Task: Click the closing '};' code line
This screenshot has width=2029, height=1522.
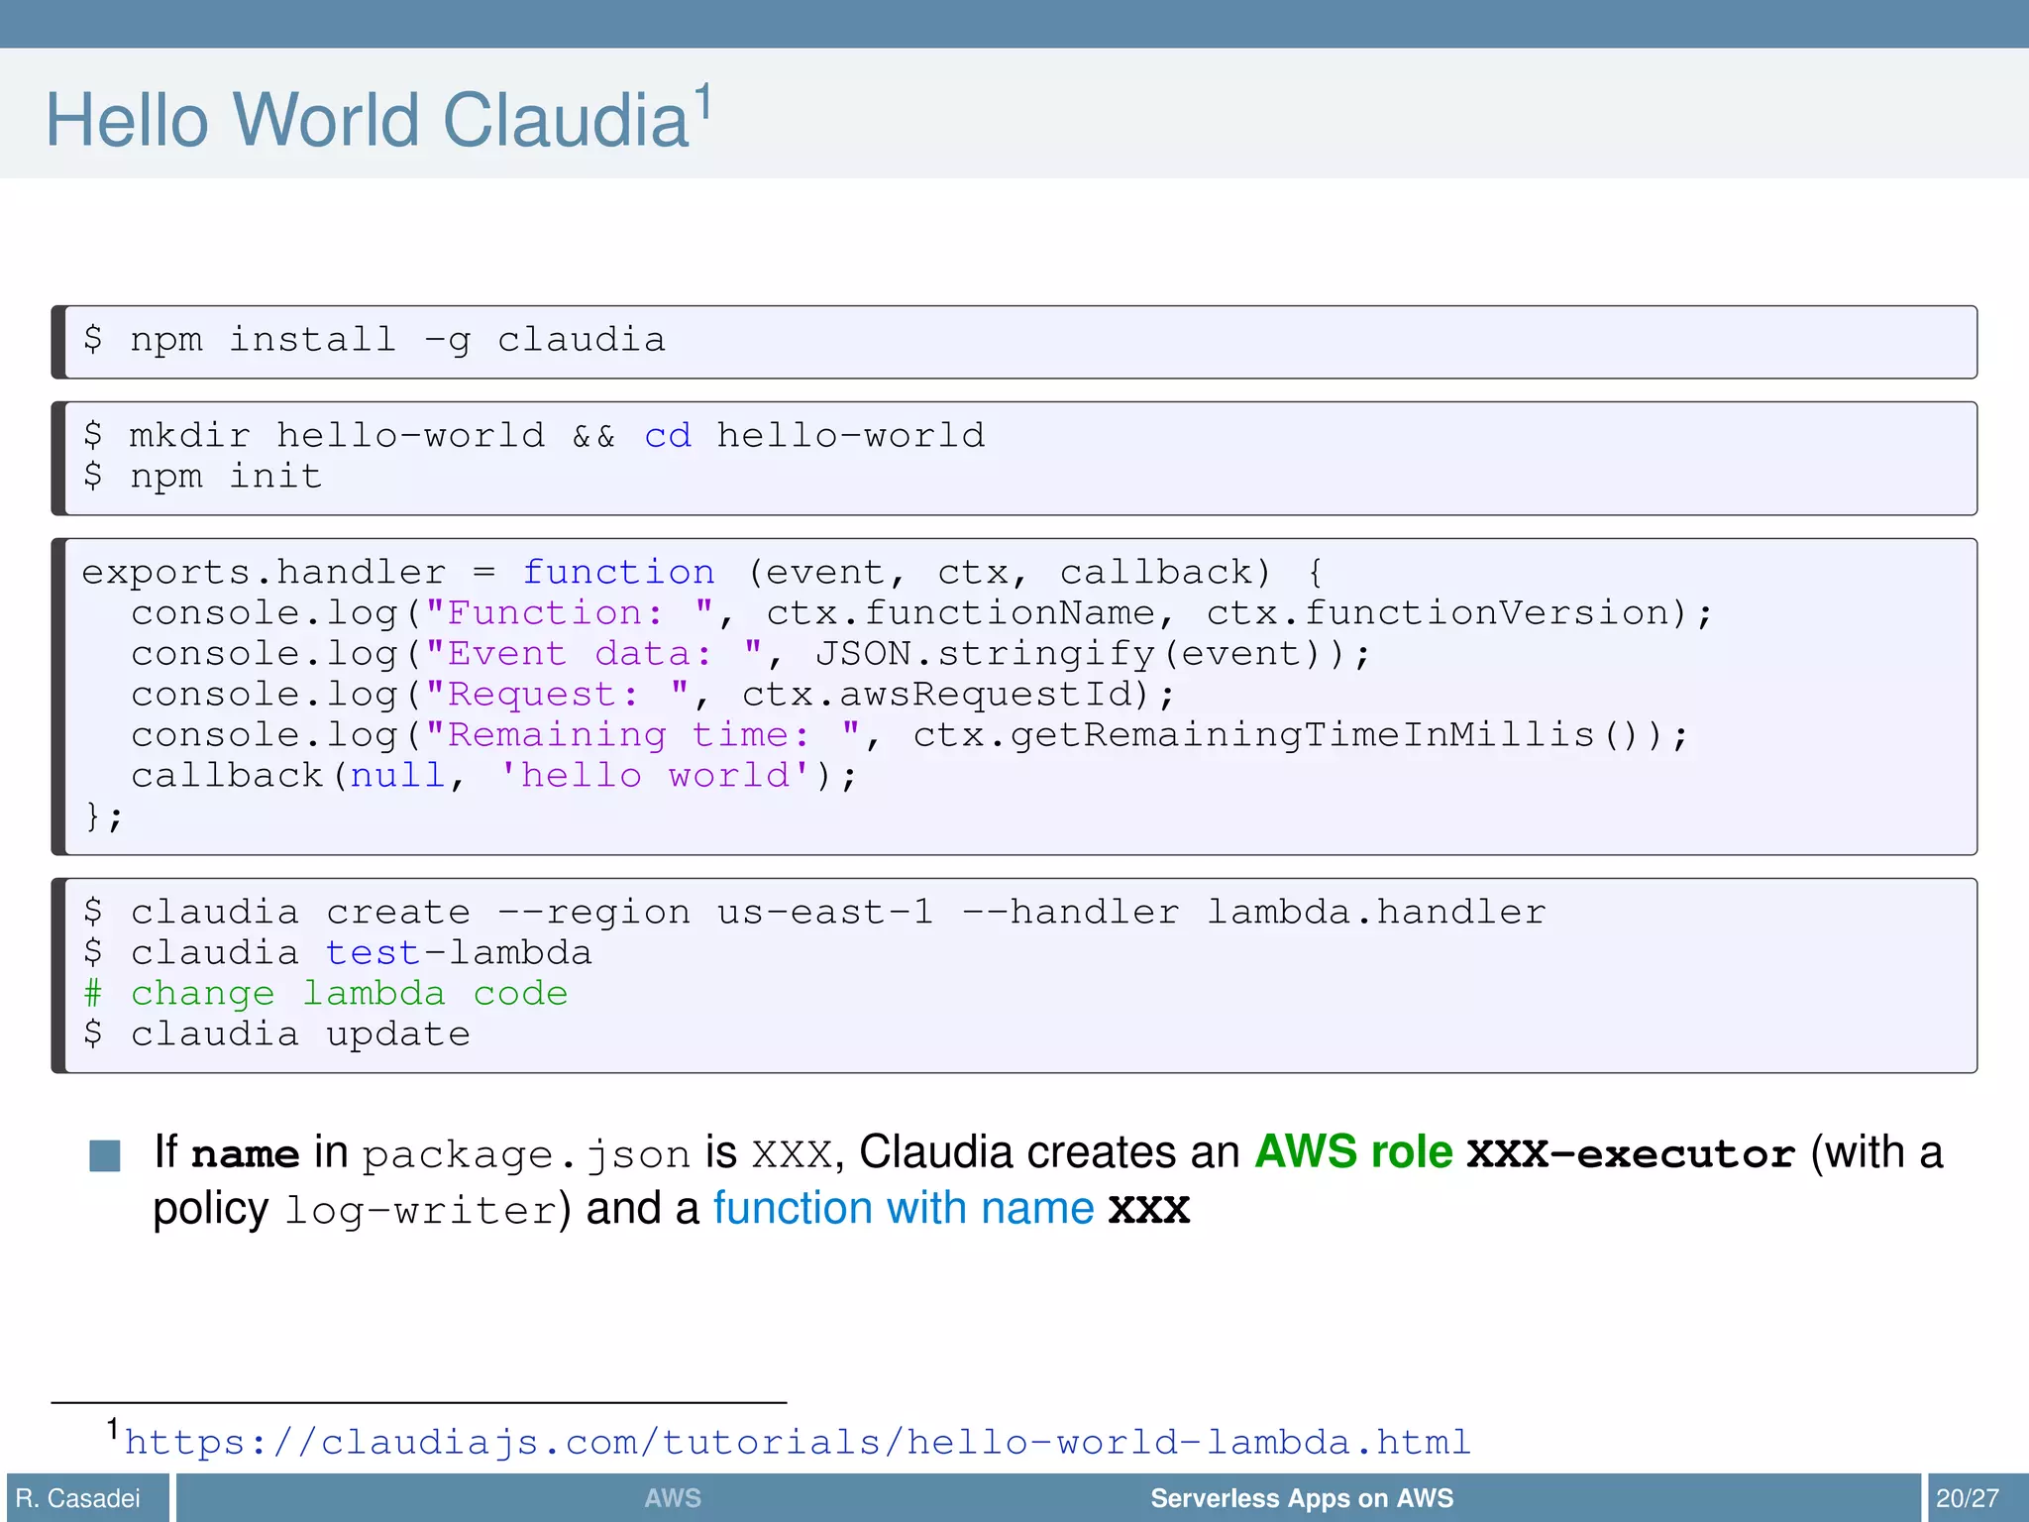Action: 103,815
